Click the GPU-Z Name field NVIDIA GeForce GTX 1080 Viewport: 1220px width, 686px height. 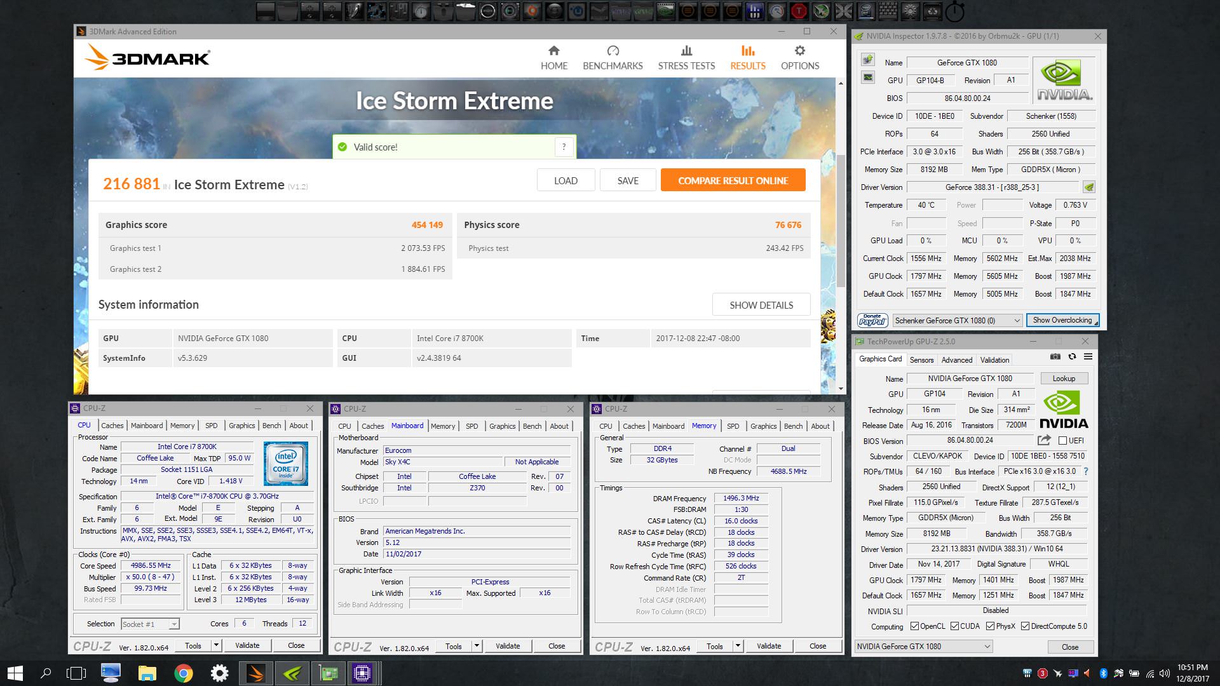point(970,378)
